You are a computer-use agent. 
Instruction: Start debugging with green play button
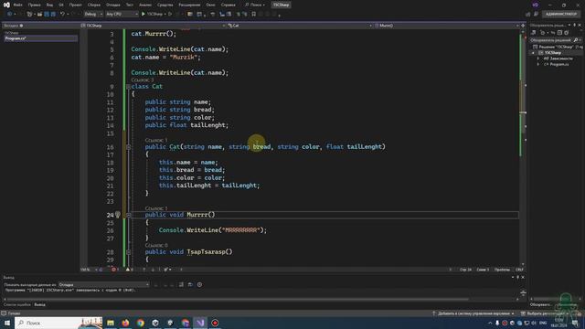pyautogui.click(x=144, y=15)
